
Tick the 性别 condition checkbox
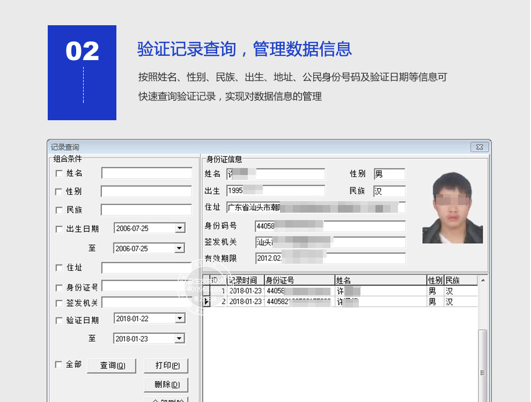[x=59, y=192]
